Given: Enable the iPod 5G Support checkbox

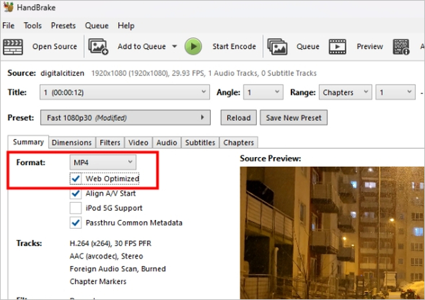Looking at the screenshot, I should pos(75,208).
